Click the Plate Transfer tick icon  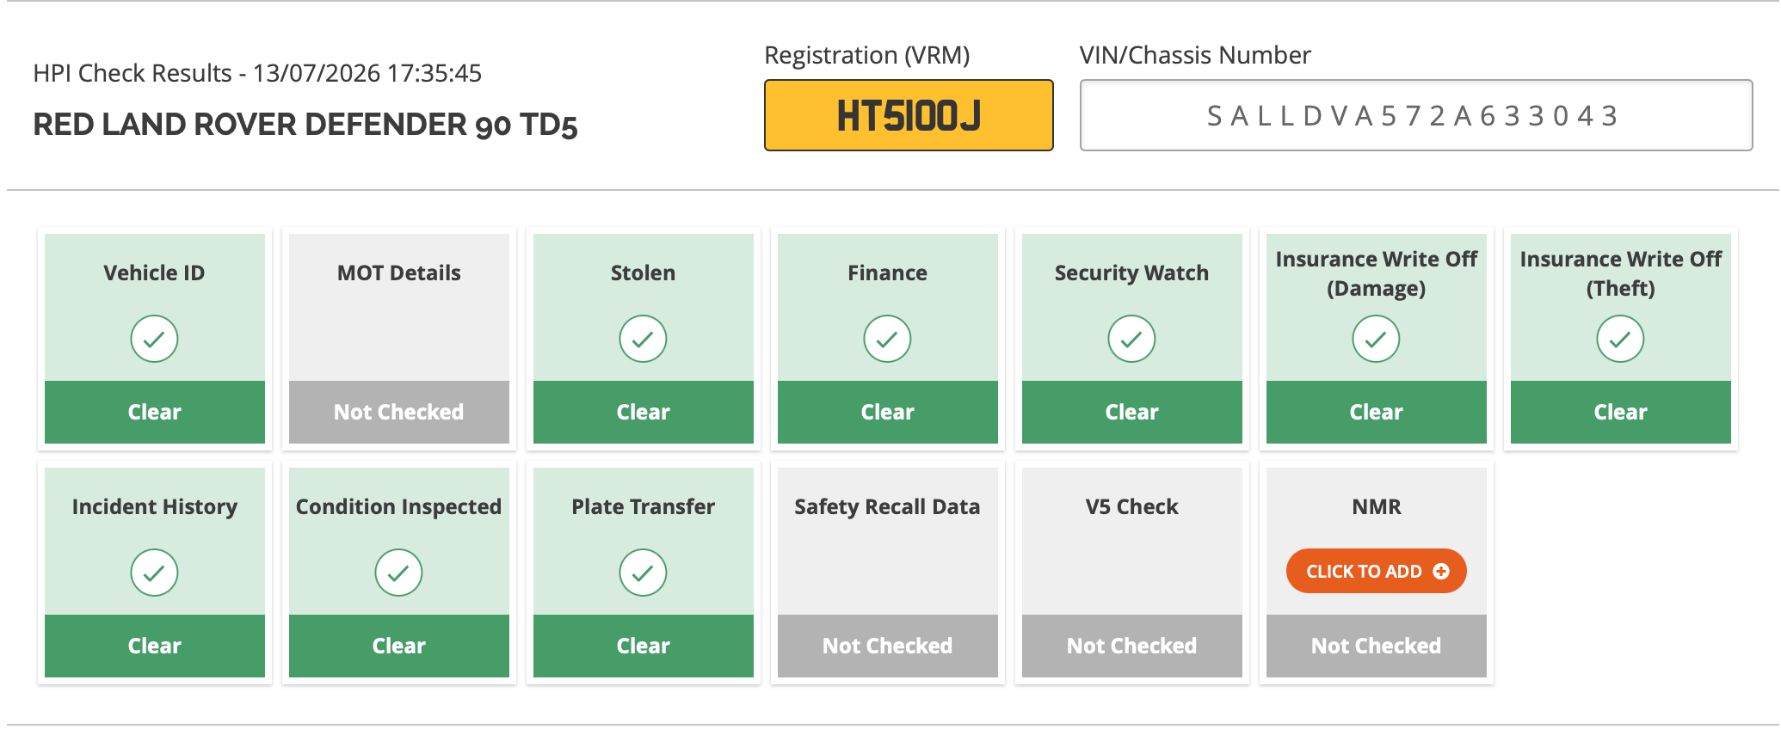(x=643, y=573)
